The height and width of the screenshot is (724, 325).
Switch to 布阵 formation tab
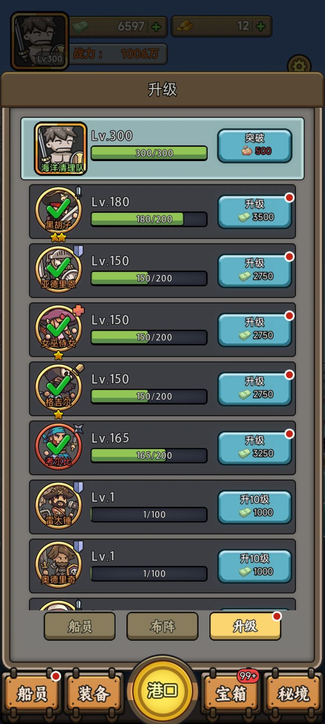click(x=162, y=626)
